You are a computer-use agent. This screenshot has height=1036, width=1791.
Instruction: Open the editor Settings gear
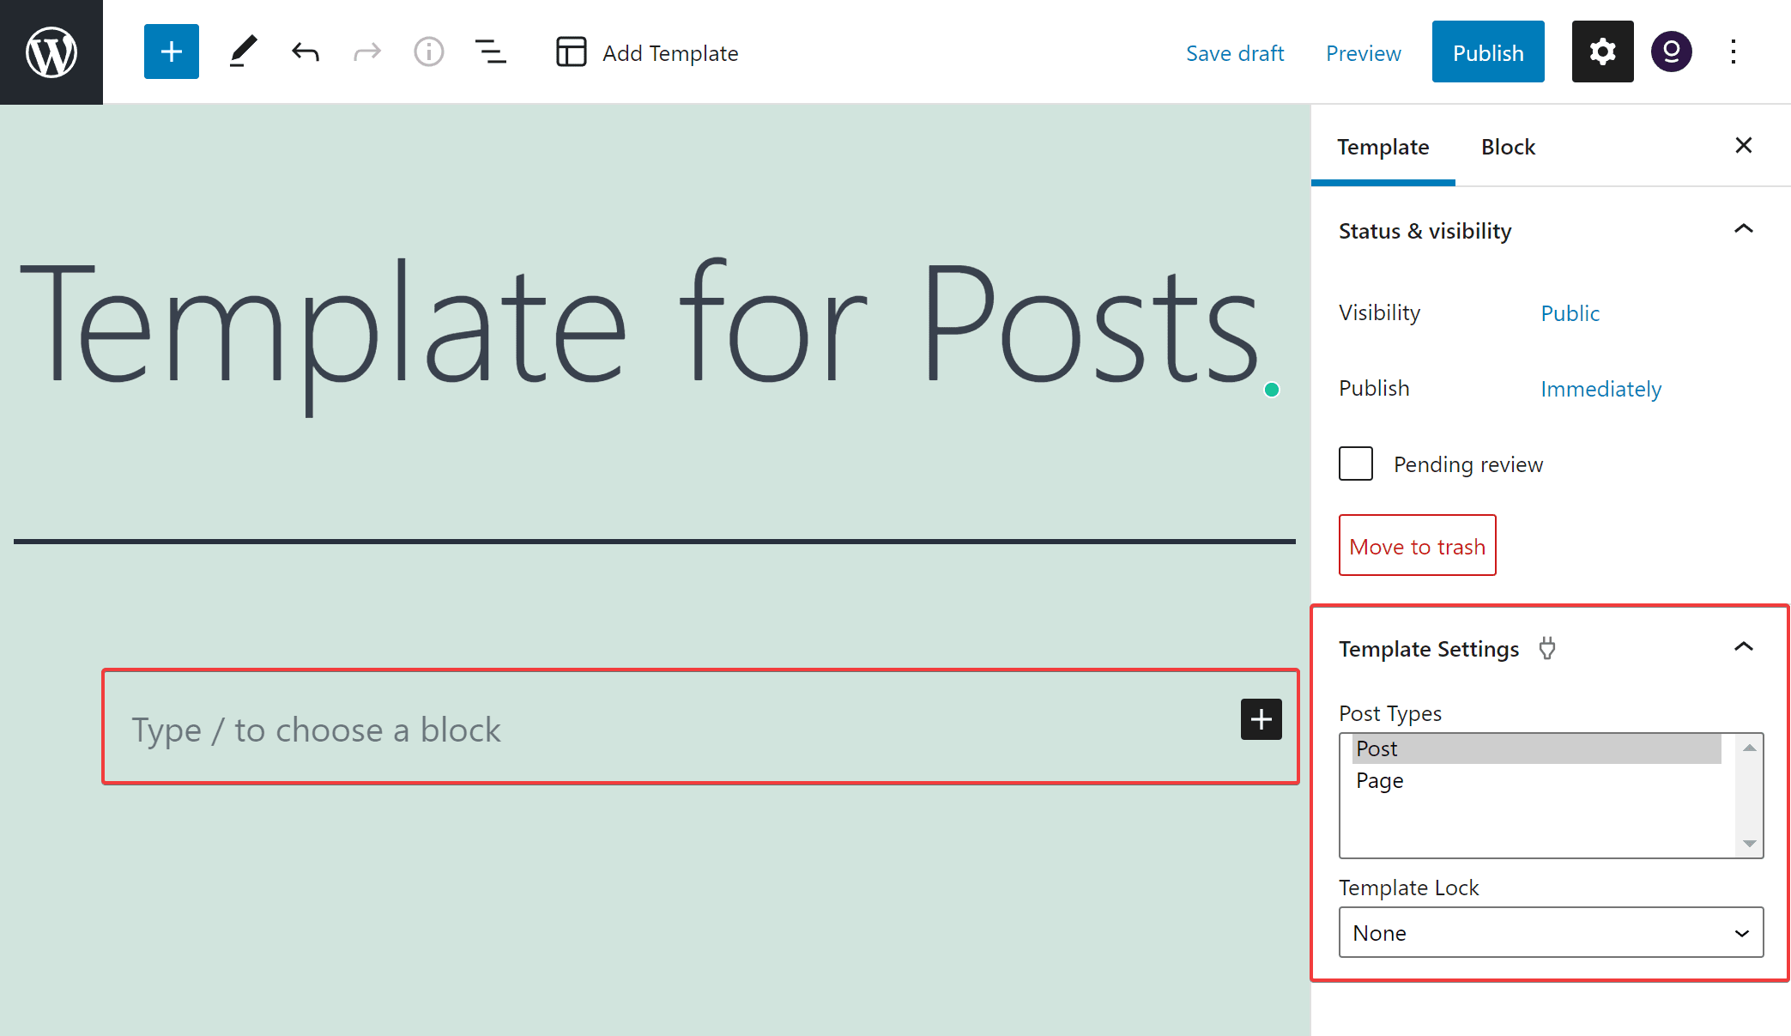click(x=1602, y=51)
